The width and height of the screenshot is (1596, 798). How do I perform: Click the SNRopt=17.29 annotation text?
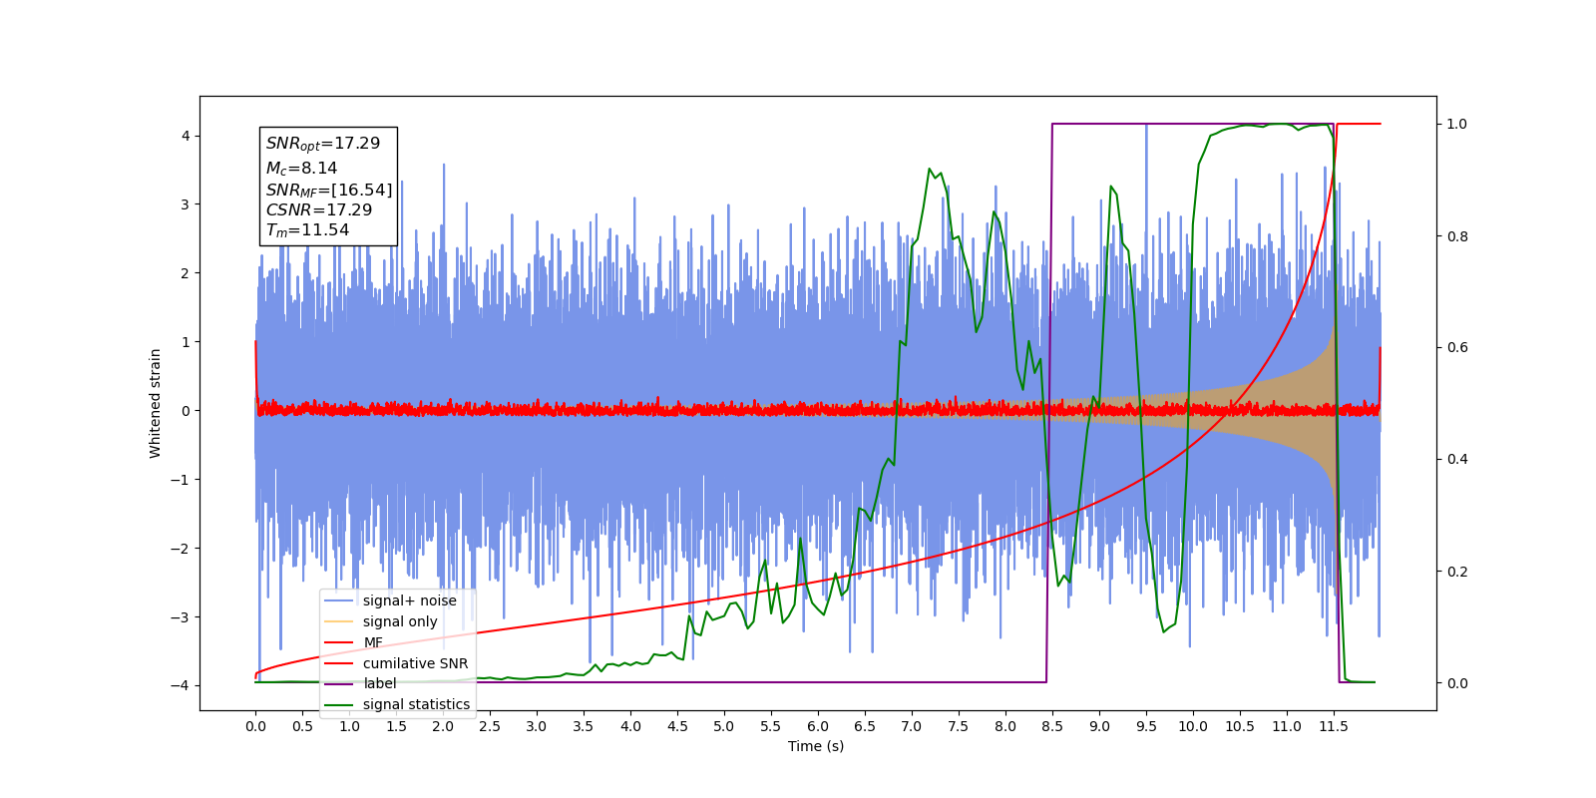click(323, 144)
